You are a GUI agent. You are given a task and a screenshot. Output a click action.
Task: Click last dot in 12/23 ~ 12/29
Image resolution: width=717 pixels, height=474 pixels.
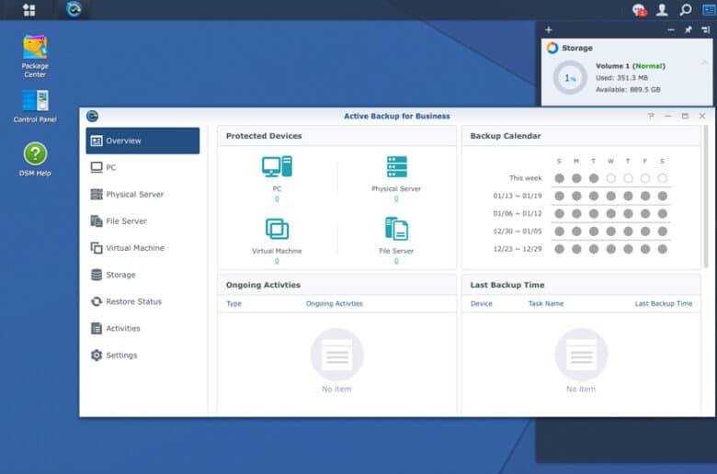click(662, 249)
